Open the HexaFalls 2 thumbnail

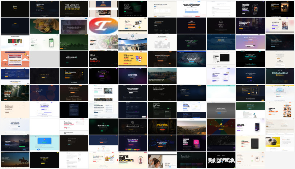coord(280,76)
